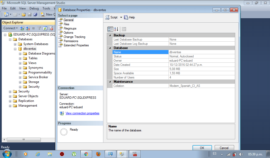The height and width of the screenshot is (158, 270).
Task: Click the volume speaker tray icon
Action: 241,154
